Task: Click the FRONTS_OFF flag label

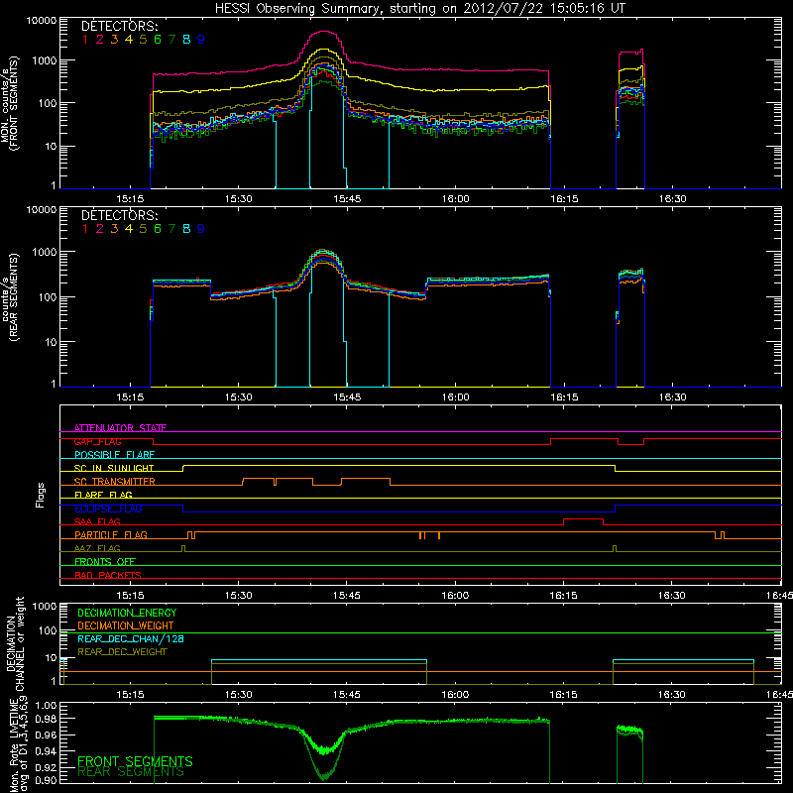Action: (x=105, y=562)
